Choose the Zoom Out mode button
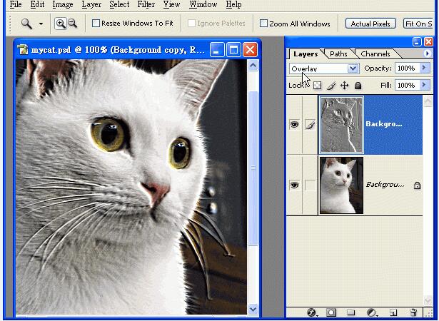This screenshot has height=321, width=439. (73, 24)
